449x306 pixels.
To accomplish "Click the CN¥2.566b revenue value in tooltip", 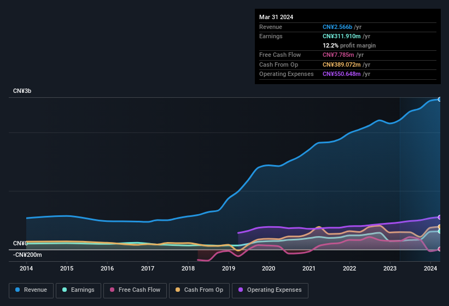I will tap(337, 27).
